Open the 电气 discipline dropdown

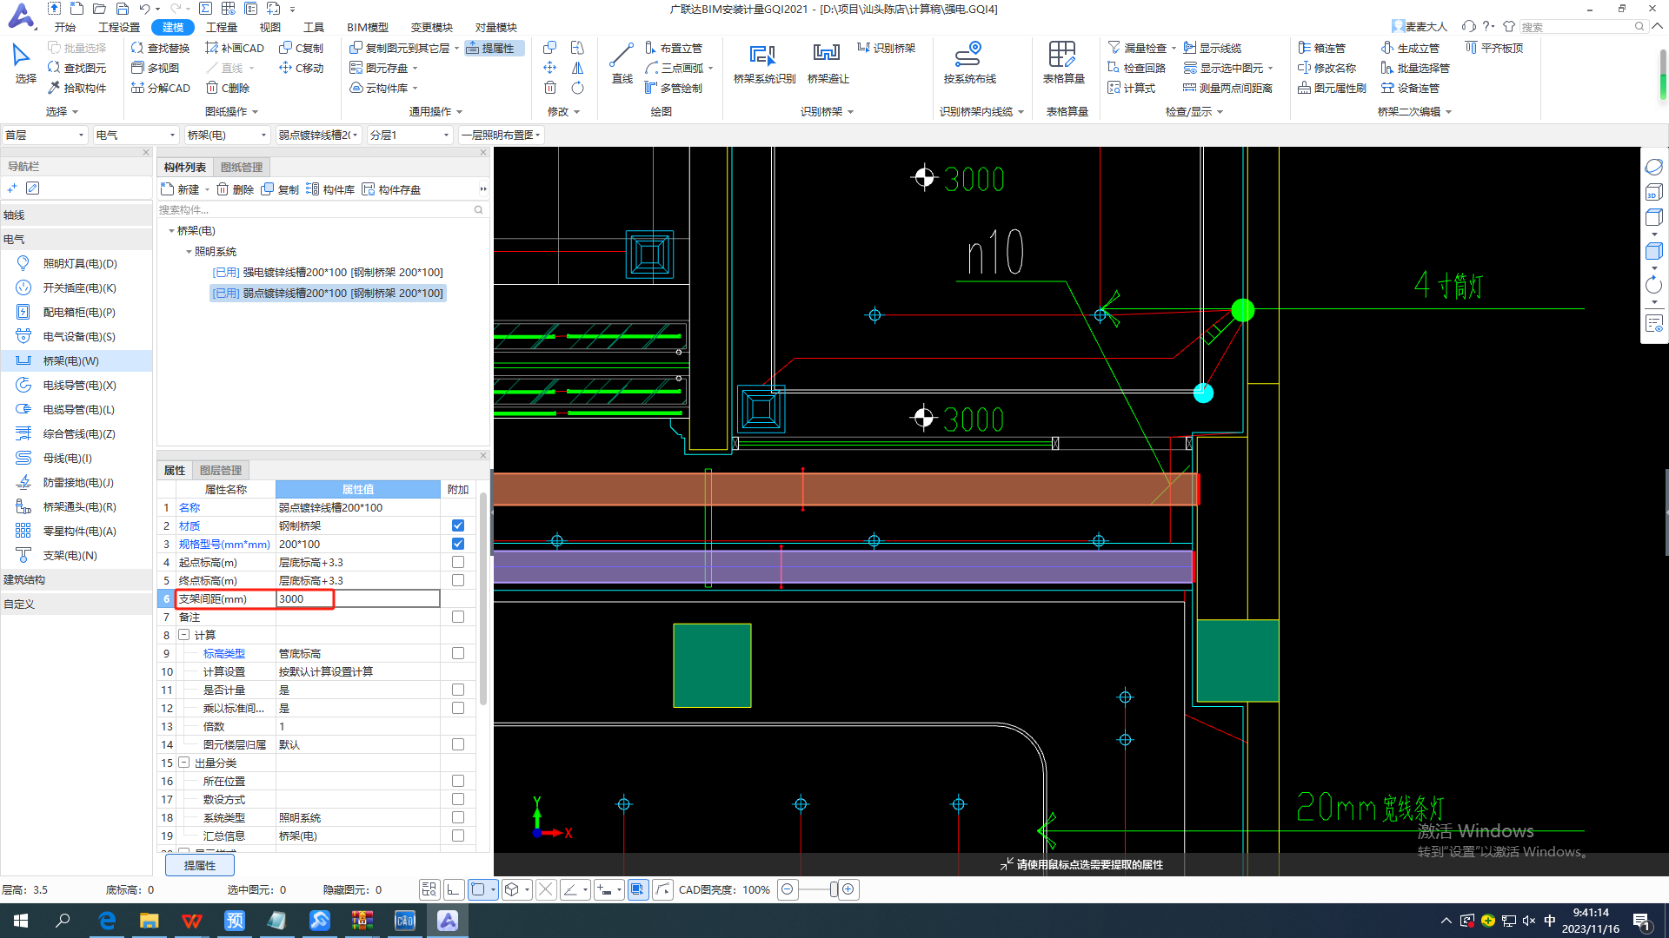point(136,135)
